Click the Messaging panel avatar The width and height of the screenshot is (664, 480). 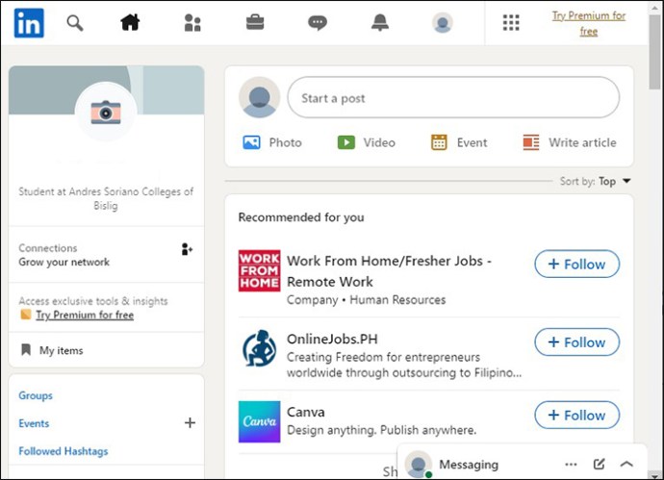(x=419, y=465)
